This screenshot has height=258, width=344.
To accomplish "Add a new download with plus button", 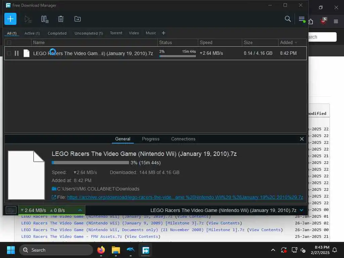I will point(10,19).
